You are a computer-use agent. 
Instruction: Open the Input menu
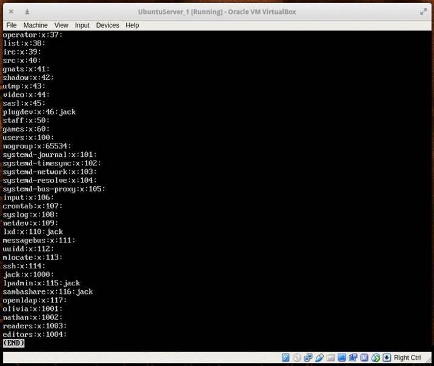[x=82, y=25]
